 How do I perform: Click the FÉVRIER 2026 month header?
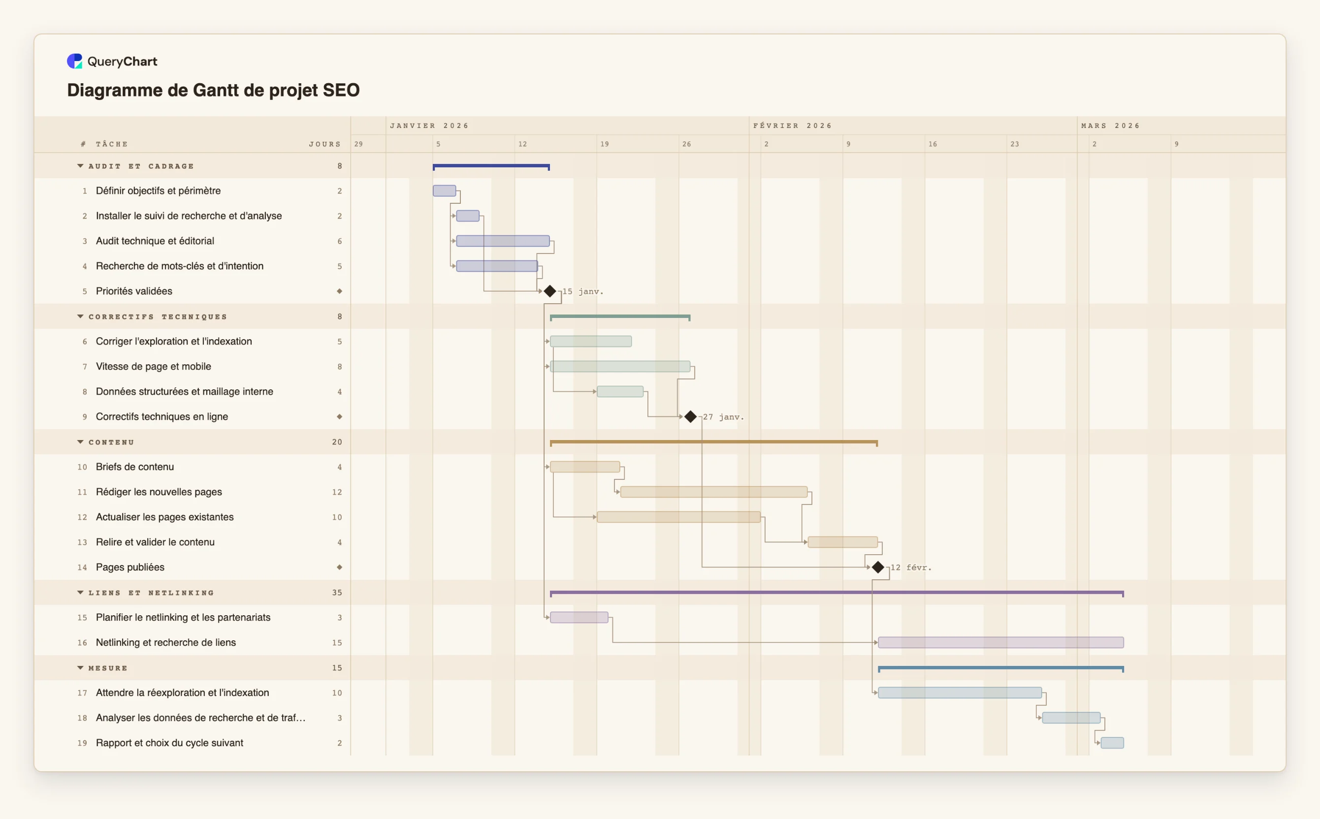[792, 126]
